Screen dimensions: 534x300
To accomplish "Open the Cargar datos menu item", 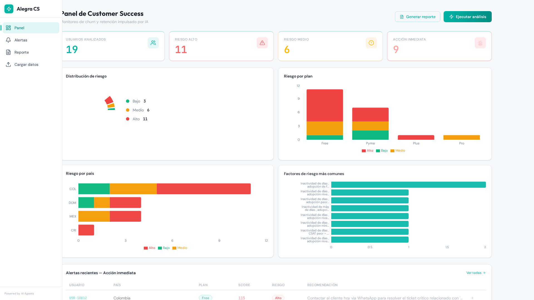I will (26, 64).
